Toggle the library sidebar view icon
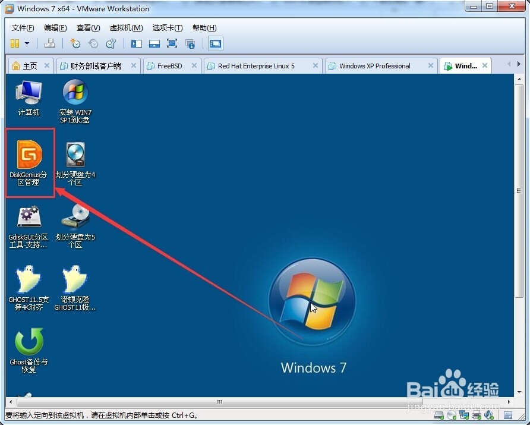The width and height of the screenshot is (530, 425). coord(137,43)
